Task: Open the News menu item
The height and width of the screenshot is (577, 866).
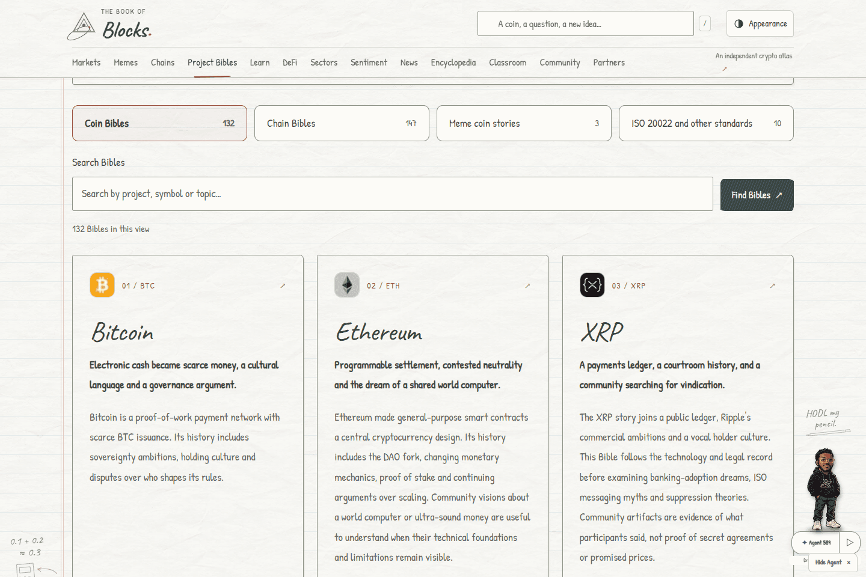Action: pos(409,63)
